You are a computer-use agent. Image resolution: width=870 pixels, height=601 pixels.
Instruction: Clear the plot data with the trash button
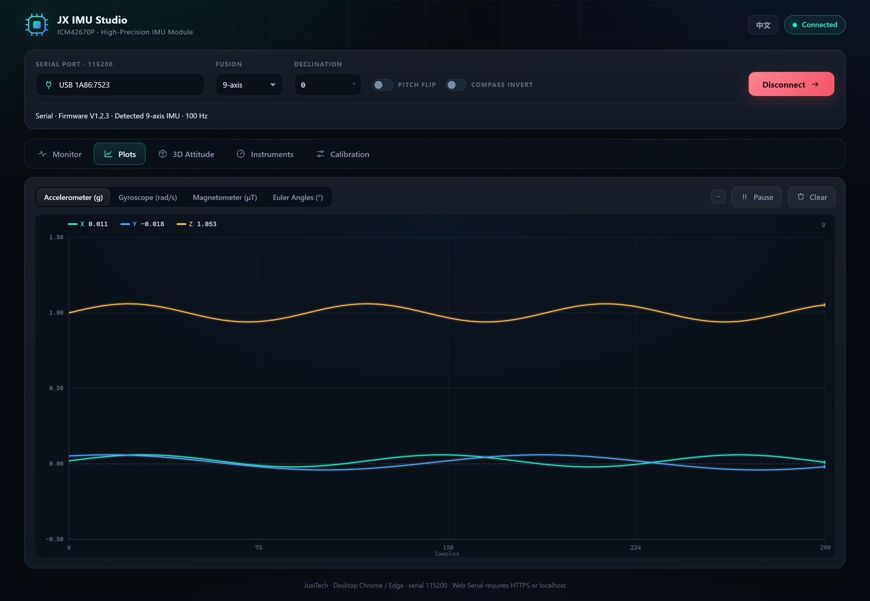coord(812,197)
